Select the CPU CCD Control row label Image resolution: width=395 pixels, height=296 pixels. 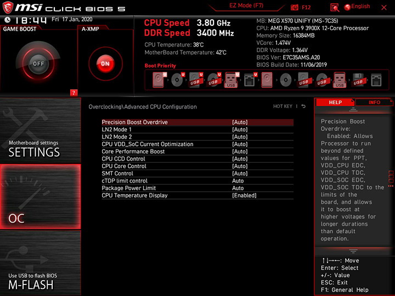tap(123, 158)
